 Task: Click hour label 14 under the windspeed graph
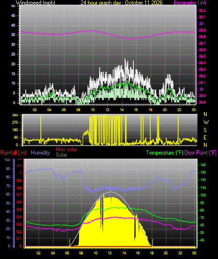point(122,110)
